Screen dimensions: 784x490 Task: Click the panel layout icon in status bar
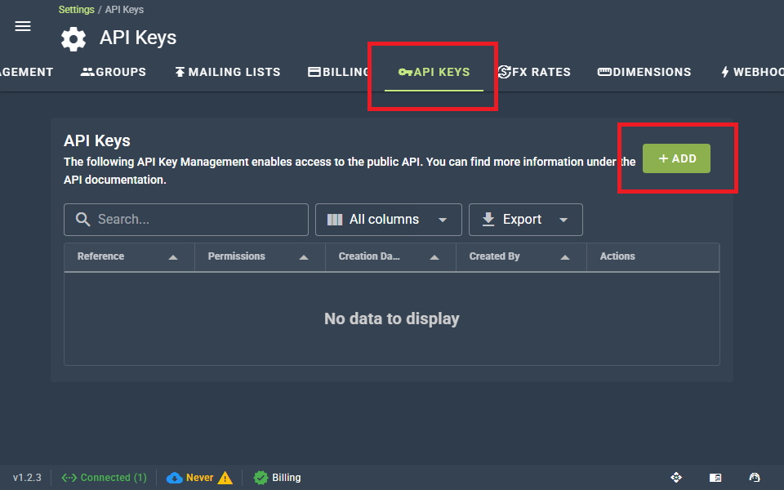(x=715, y=478)
